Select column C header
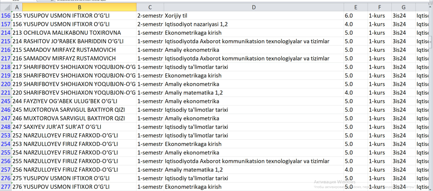This screenshot has height=191, width=433. [150, 7]
